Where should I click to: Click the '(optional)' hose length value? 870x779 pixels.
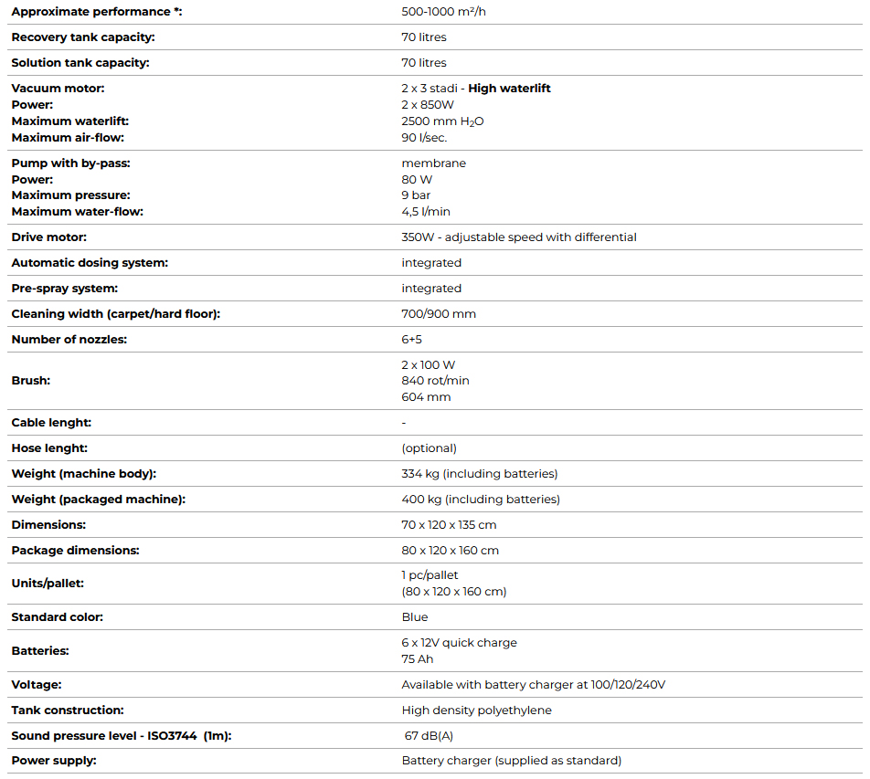pos(429,448)
